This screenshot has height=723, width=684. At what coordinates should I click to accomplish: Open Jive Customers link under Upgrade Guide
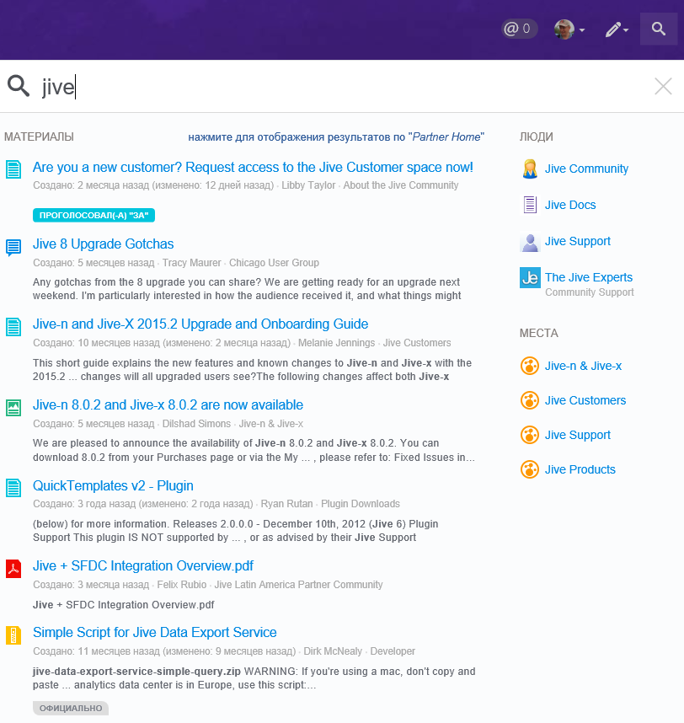(x=417, y=343)
